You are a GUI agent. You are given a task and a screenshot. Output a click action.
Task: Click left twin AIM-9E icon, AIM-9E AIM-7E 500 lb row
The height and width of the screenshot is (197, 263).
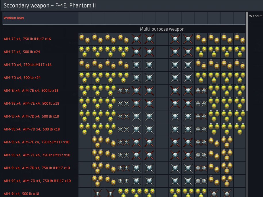[x=123, y=104]
